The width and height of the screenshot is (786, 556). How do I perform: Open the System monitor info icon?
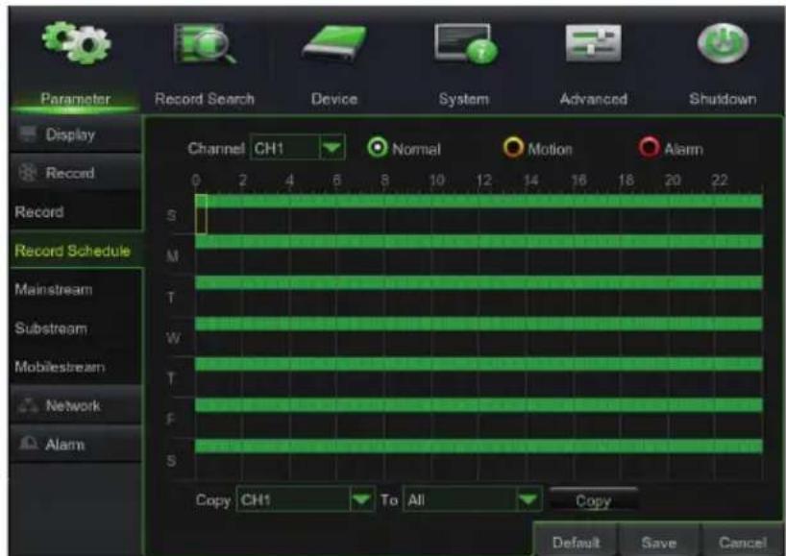pos(465,43)
